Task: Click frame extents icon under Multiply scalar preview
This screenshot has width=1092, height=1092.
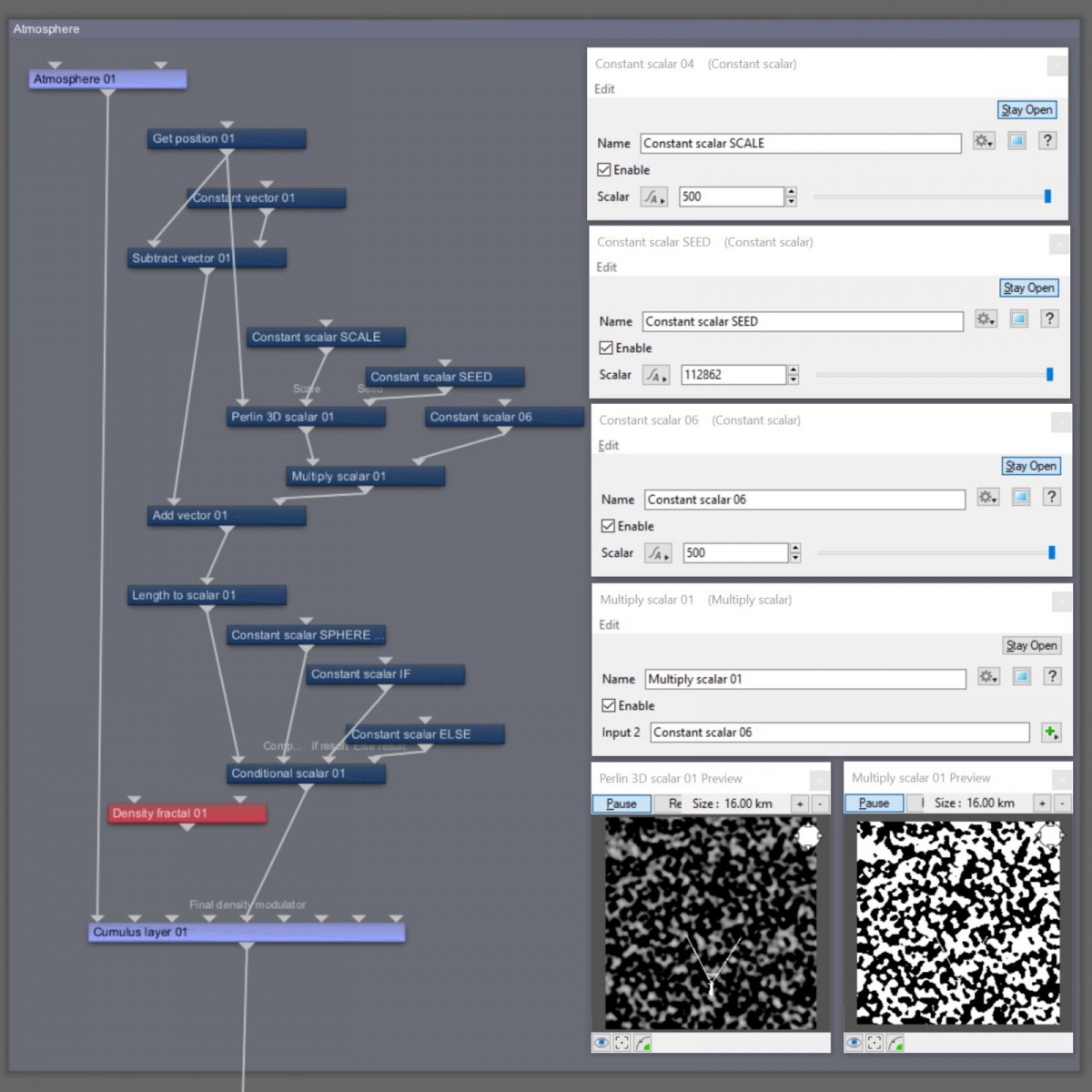Action: (875, 1043)
